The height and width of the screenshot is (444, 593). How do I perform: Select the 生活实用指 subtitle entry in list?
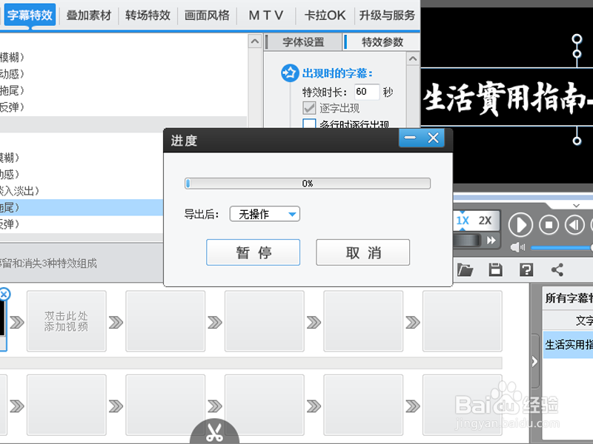tap(568, 344)
